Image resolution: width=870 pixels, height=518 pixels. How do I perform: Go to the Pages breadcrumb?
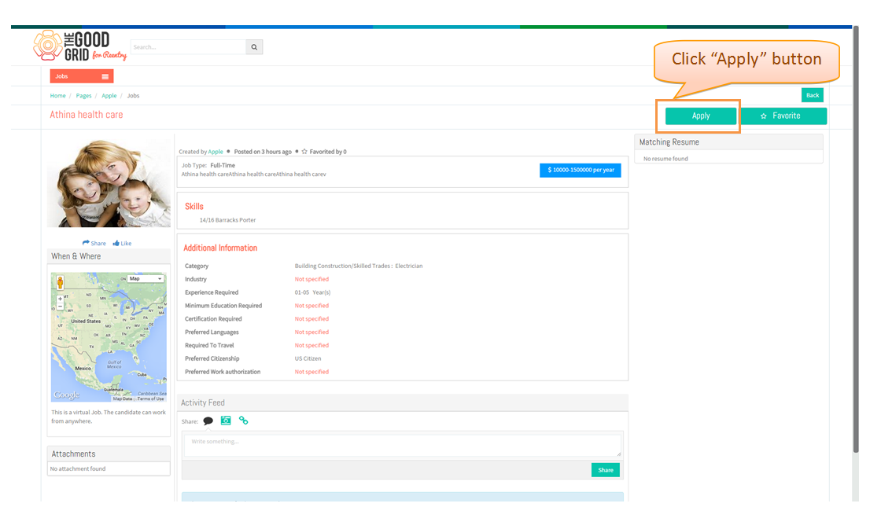point(84,96)
